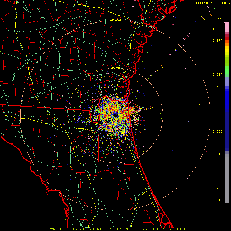This screenshot has height=231, width=231.
Task: Click the Correlation Coefficient caption at bottom
Action: coord(117,229)
